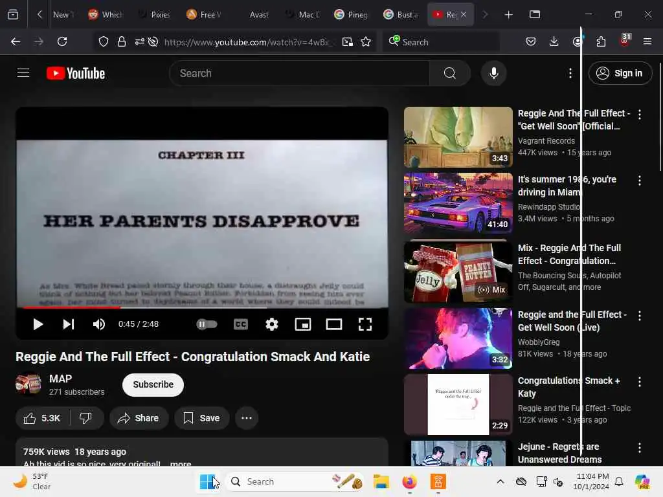
Task: Click the YouTube search magnifier button
Action: (450, 73)
